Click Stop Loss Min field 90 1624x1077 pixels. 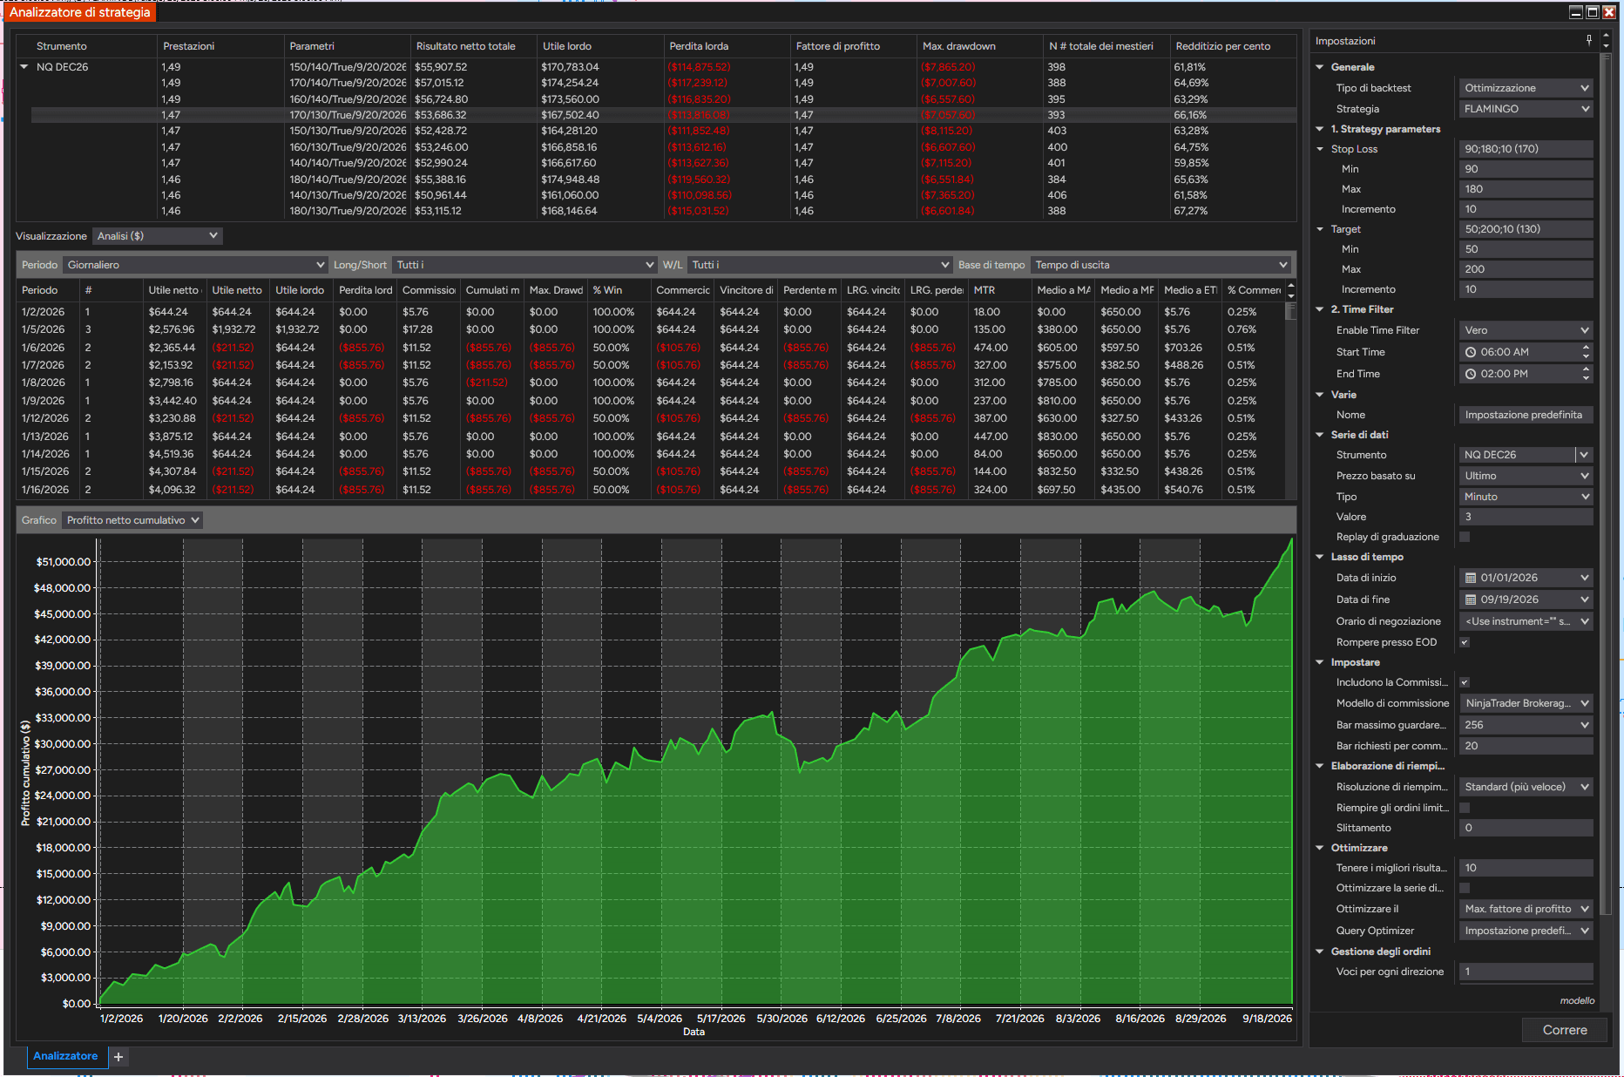tap(1526, 169)
